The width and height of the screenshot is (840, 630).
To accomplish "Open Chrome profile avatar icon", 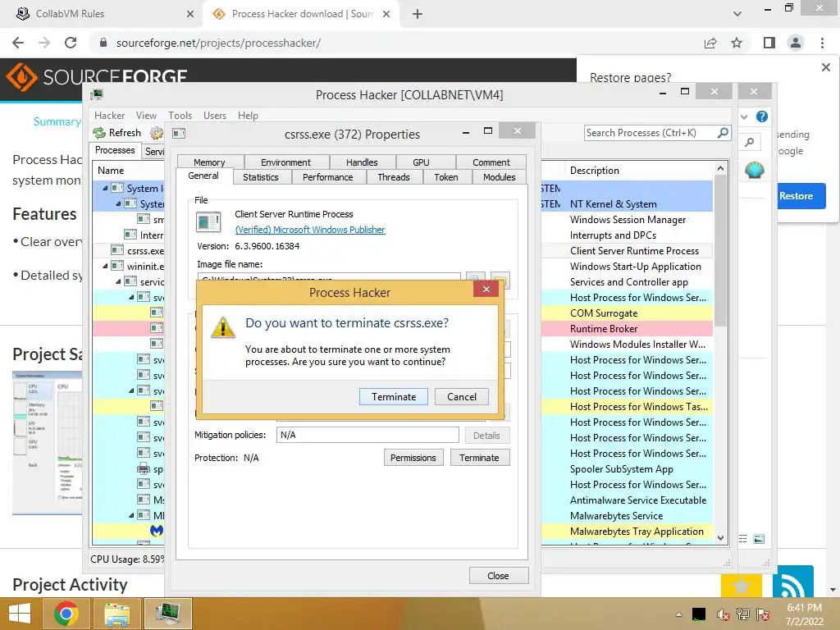I will click(x=796, y=43).
